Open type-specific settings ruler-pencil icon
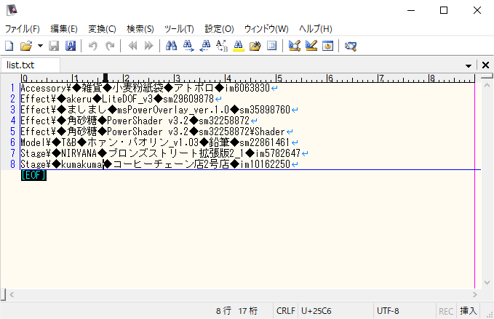 (x=311, y=46)
